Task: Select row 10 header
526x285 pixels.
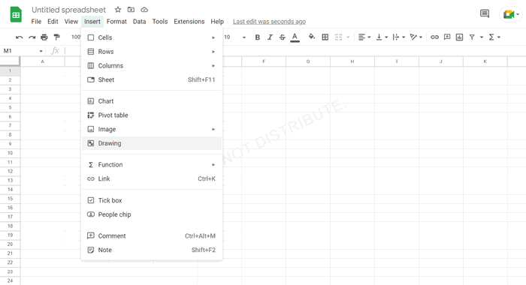Action: pos(10,153)
